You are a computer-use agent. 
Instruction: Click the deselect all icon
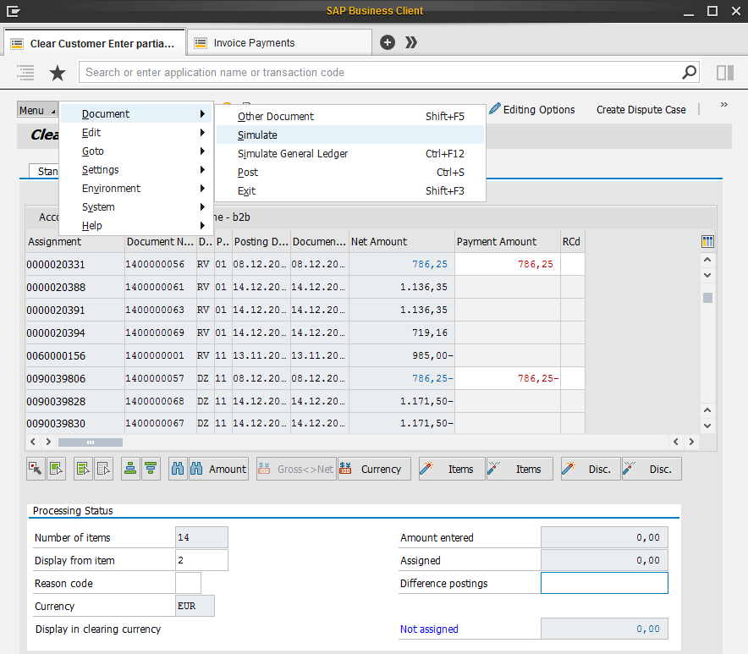point(103,469)
